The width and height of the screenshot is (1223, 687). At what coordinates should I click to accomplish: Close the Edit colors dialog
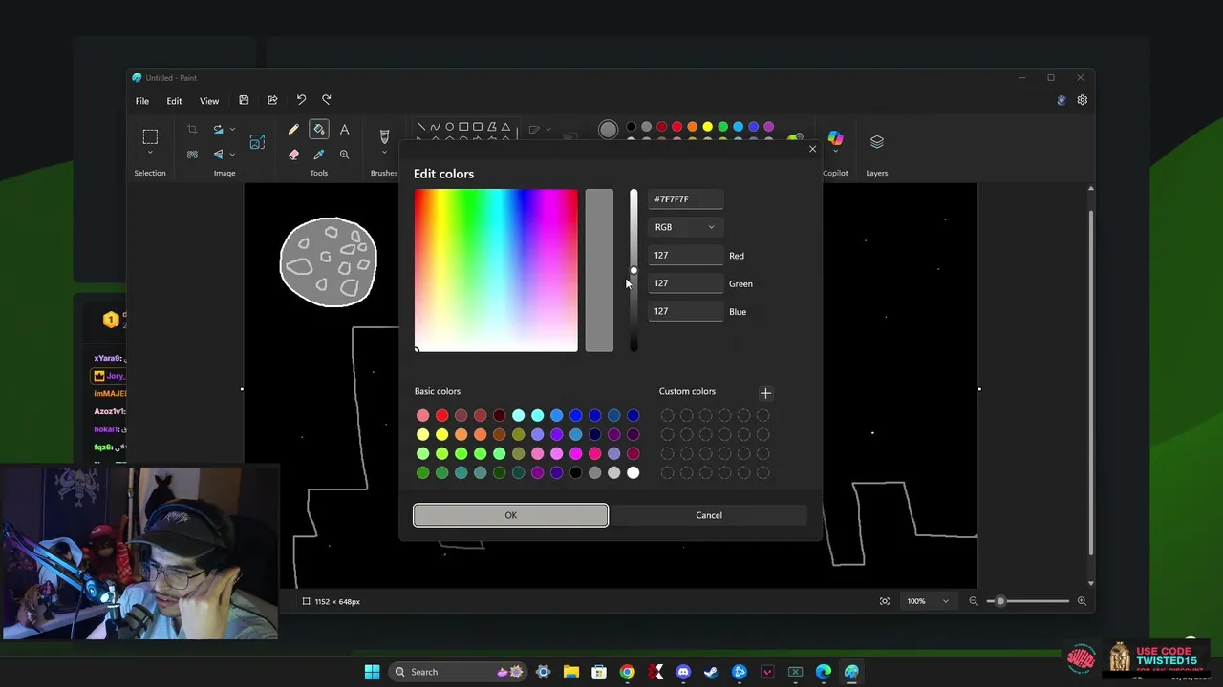813,149
